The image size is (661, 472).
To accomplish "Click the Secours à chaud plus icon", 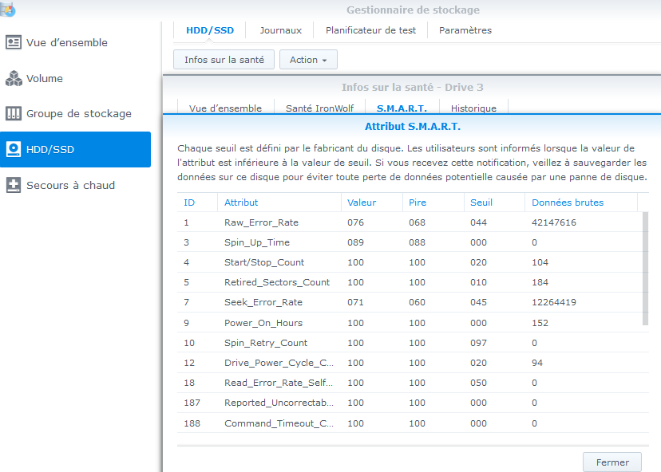I will point(13,185).
